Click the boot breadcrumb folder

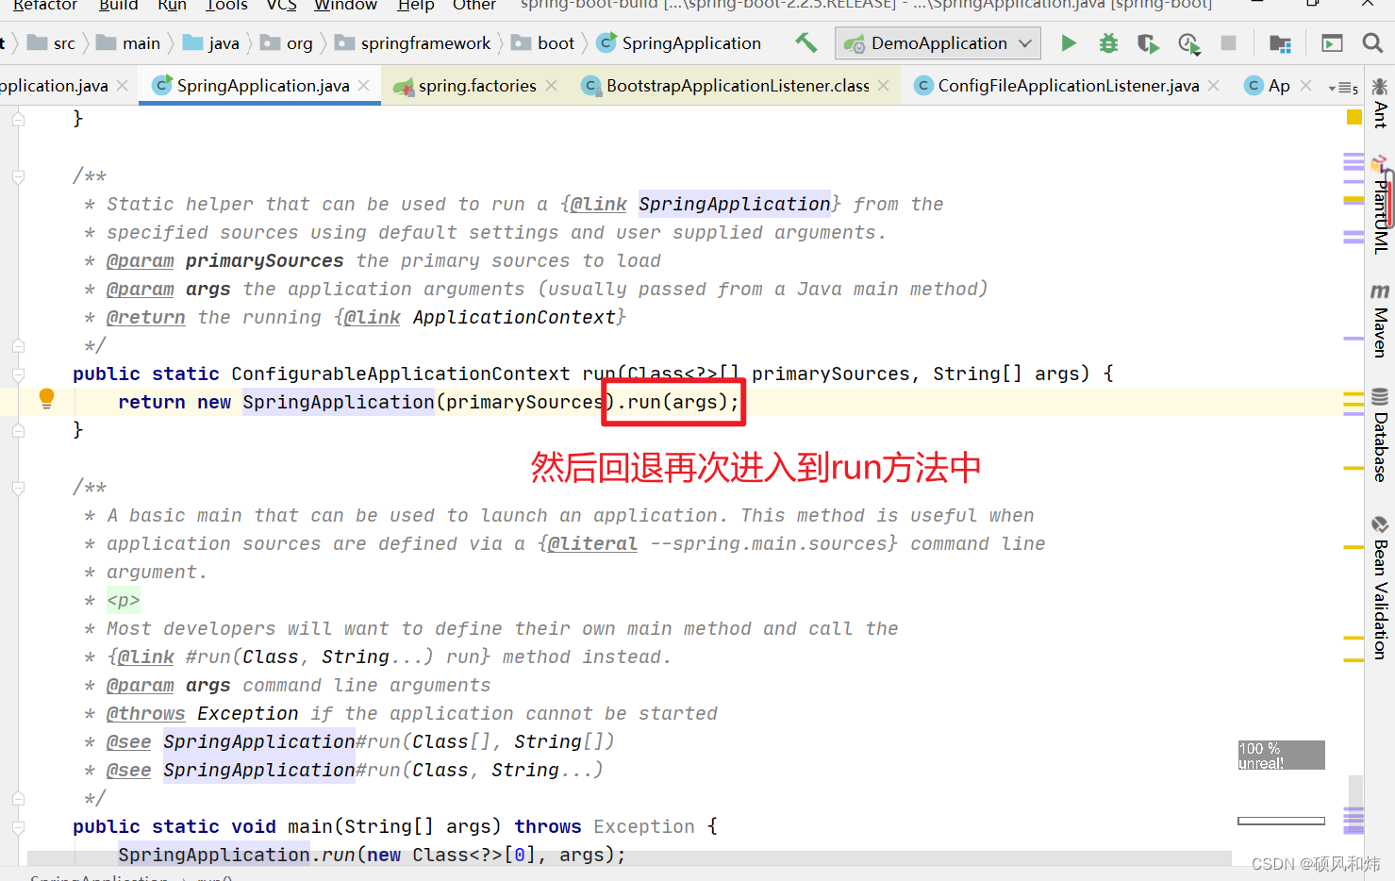pos(543,43)
